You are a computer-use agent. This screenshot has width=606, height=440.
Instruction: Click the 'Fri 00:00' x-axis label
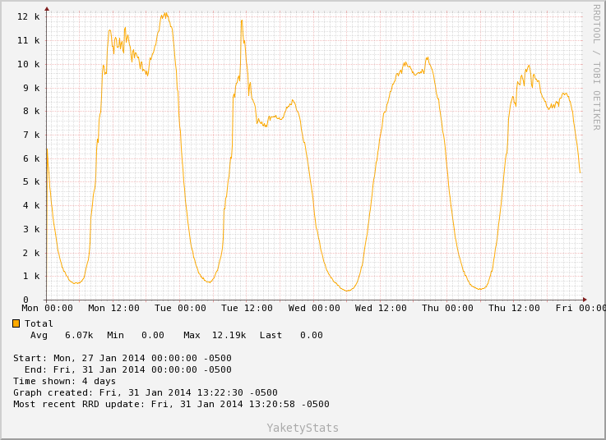pos(580,309)
